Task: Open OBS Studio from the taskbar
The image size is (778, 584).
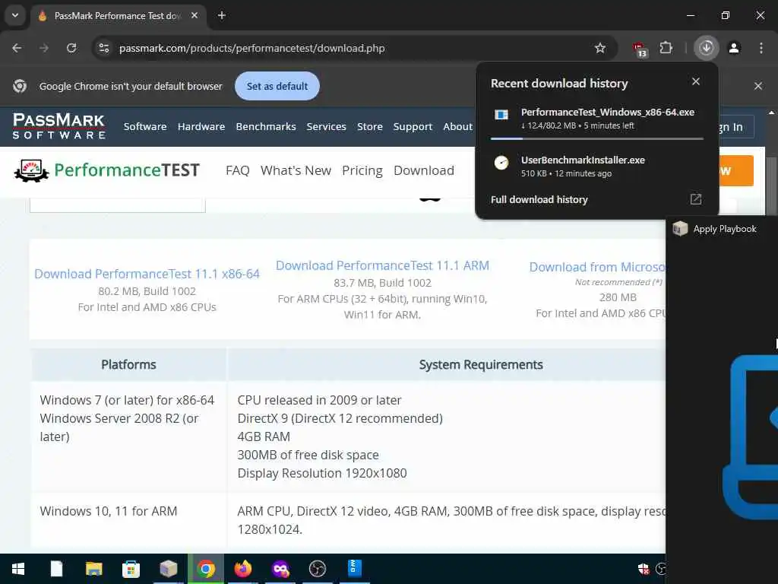Action: click(x=317, y=569)
